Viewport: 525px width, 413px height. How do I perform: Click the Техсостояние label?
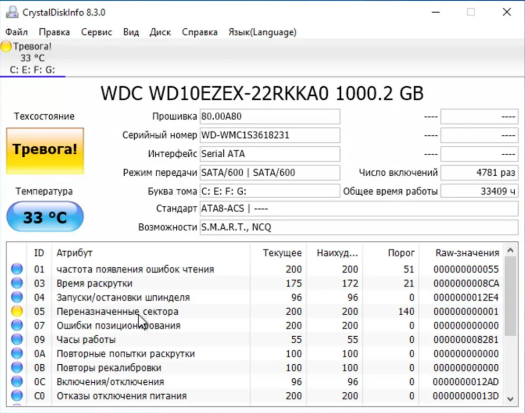pyautogui.click(x=44, y=116)
